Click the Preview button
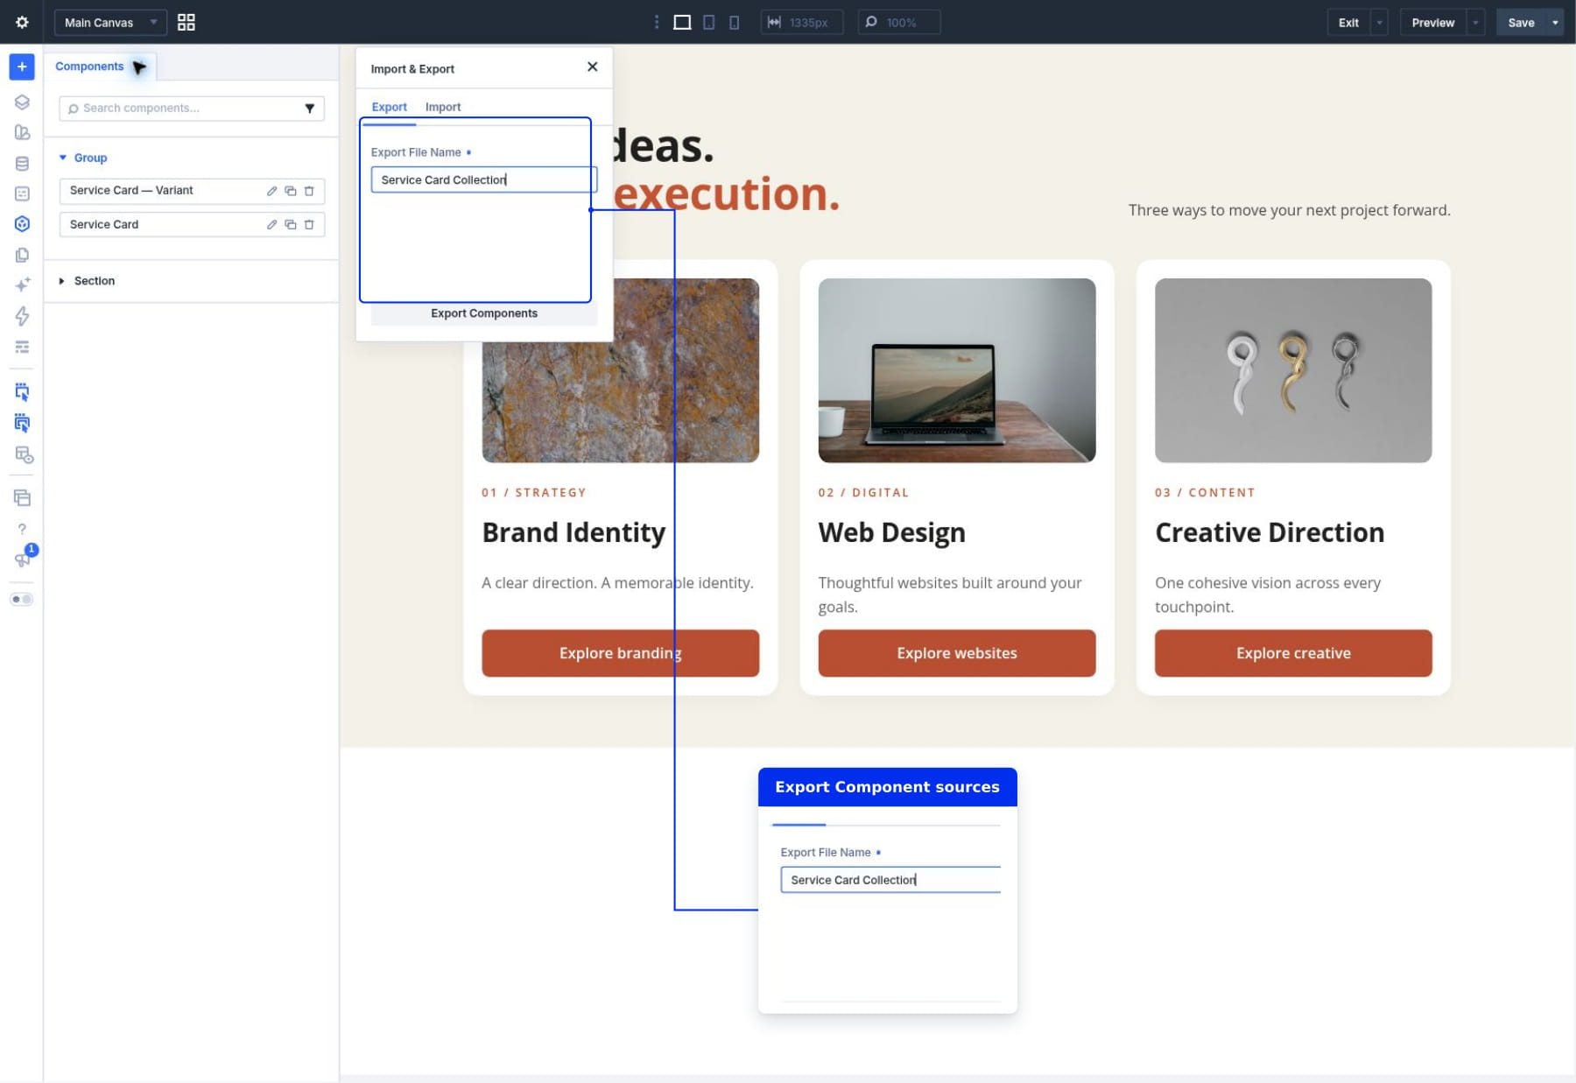 coord(1432,22)
